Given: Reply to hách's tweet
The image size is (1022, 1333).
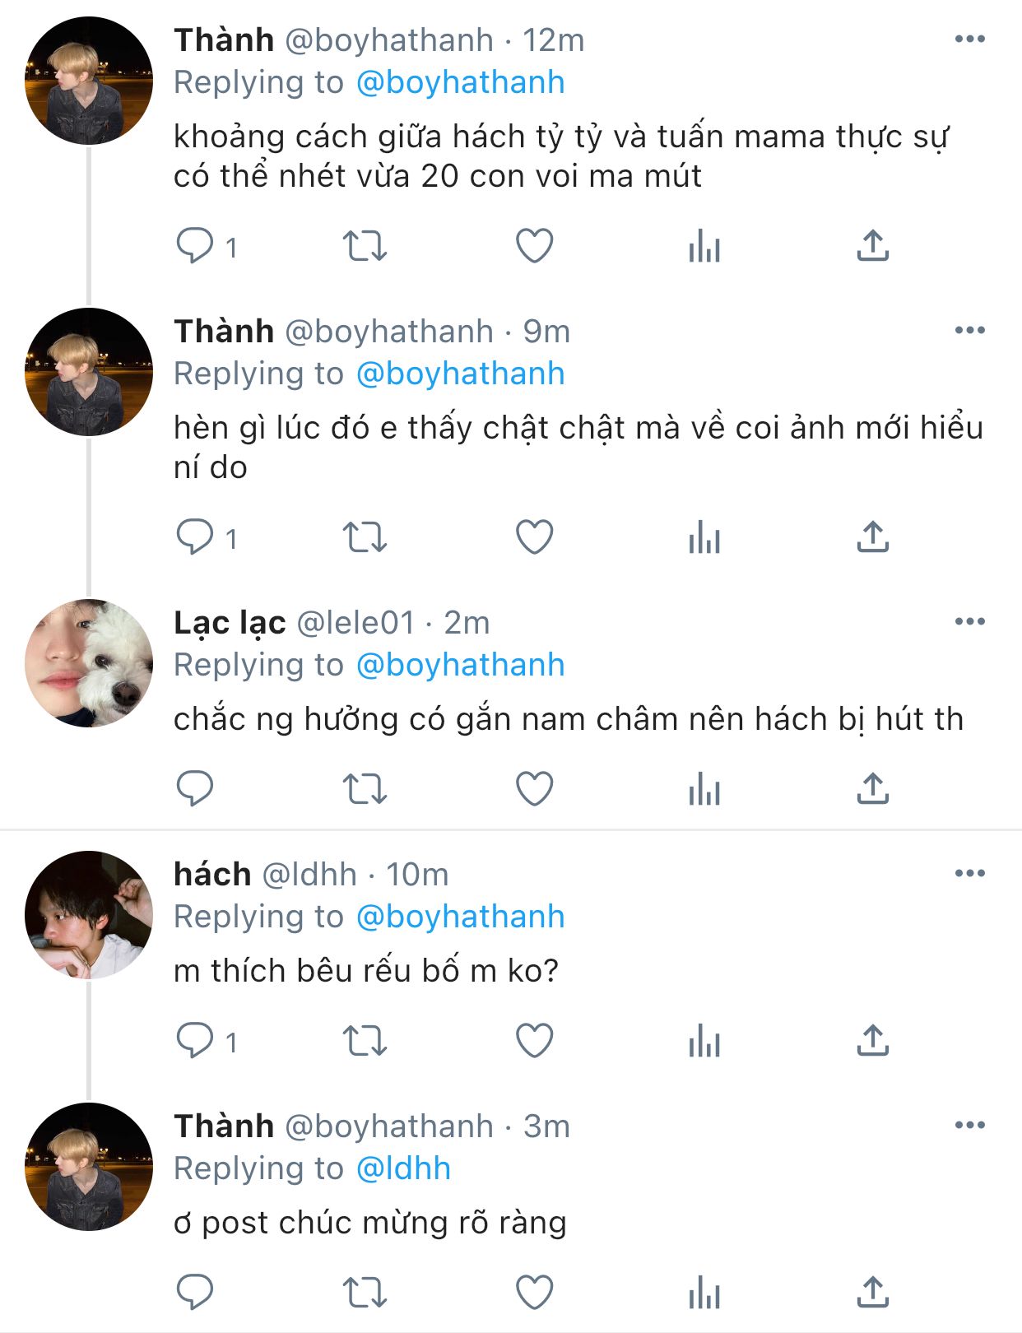Looking at the screenshot, I should pos(195,1041).
